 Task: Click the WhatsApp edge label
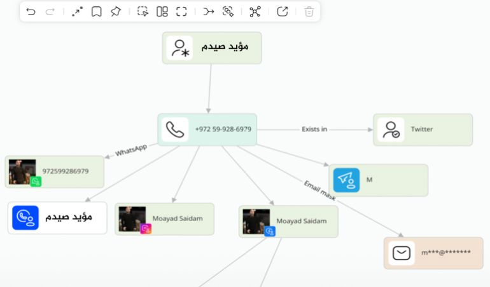[131, 150]
